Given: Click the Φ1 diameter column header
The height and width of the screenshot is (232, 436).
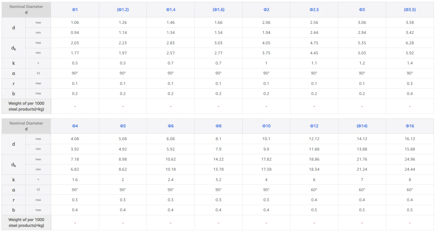Looking at the screenshot, I should (x=75, y=10).
